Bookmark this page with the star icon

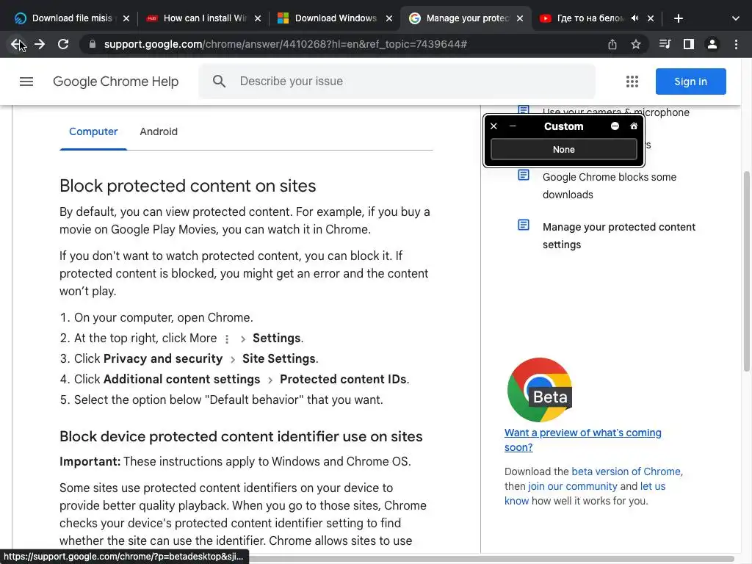coord(636,44)
